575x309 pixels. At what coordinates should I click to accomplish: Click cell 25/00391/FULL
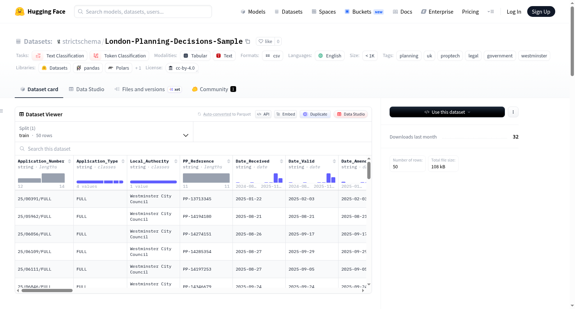point(44,199)
